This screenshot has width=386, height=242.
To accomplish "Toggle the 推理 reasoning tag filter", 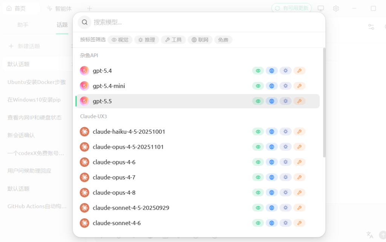I will click(147, 40).
